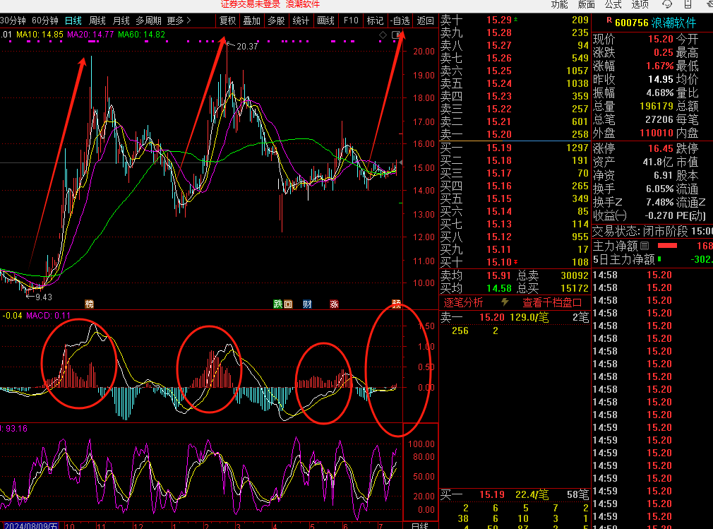This screenshot has width=713, height=529.
Task: Click the 涨停 16.45 value
Action: [661, 149]
